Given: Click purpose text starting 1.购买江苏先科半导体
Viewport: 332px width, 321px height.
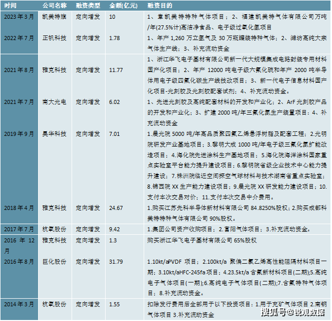Looking at the screenshot, I should click(x=237, y=213).
